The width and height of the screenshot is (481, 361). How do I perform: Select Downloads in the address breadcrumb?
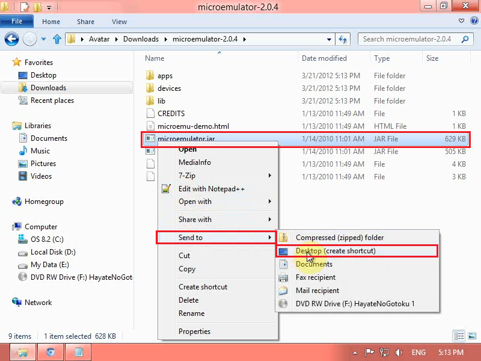click(141, 39)
